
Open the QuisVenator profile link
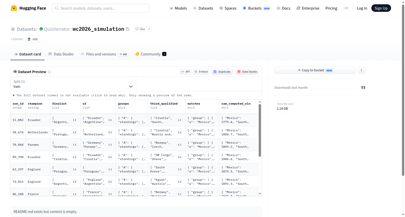tap(57, 29)
